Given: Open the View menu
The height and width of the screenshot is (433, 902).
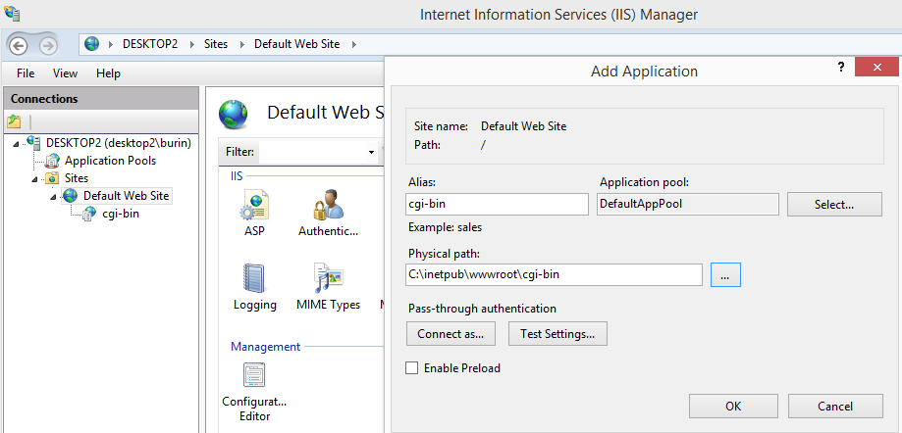Looking at the screenshot, I should coord(65,73).
